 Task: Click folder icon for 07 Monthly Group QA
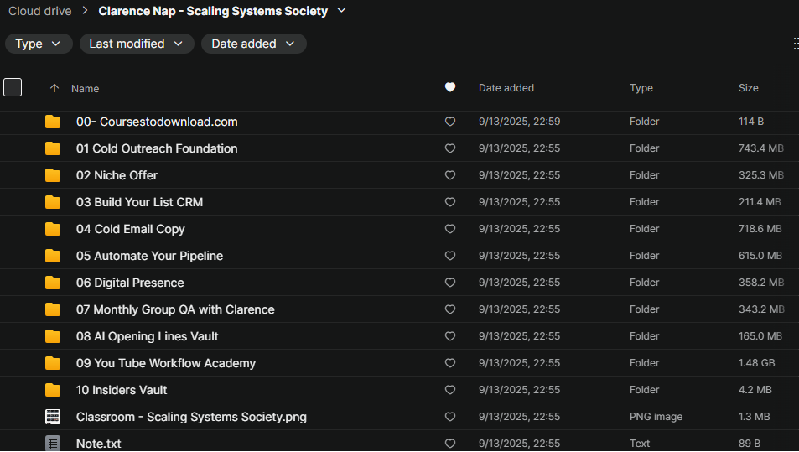pyautogui.click(x=53, y=309)
